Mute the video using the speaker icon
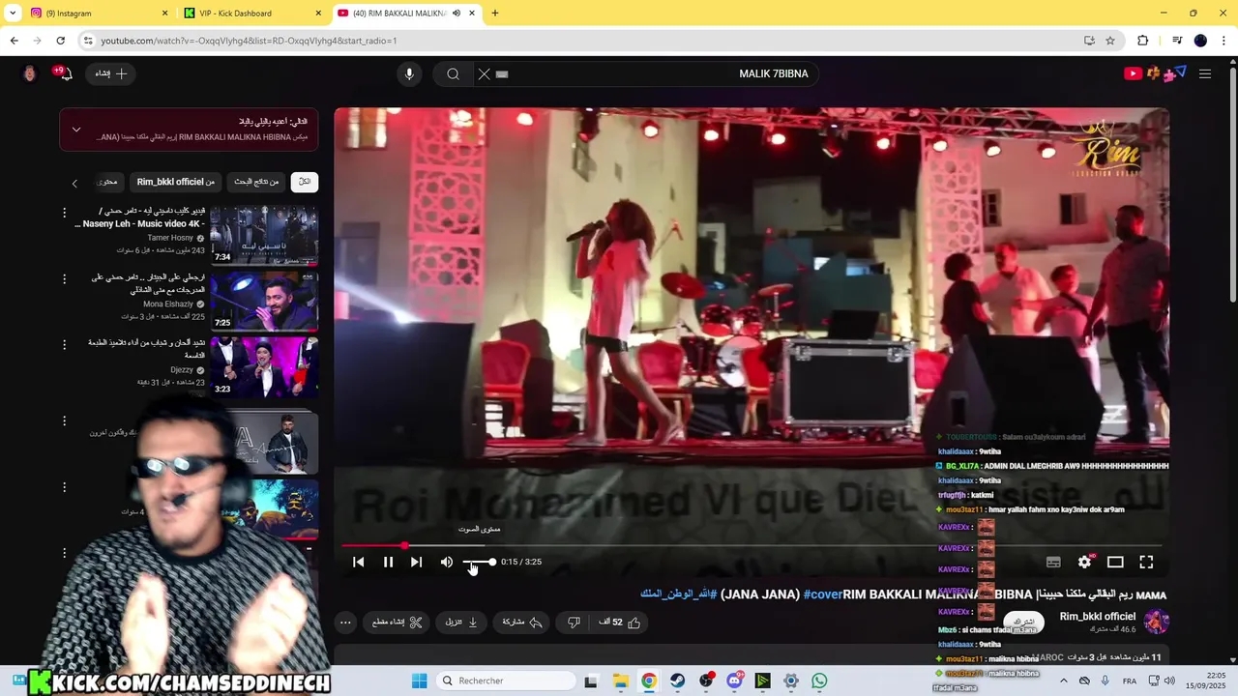The image size is (1238, 696). tap(447, 562)
